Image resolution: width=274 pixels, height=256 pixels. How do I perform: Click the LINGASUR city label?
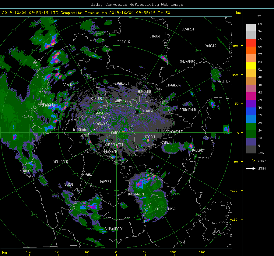pos(173,85)
